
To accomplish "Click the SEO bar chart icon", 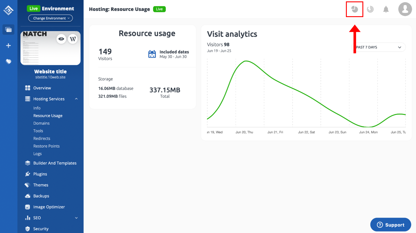I will click(27, 218).
